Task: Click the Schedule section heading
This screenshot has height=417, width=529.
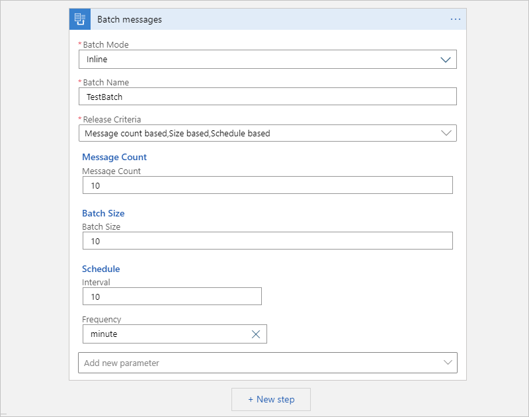Action: [x=101, y=269]
